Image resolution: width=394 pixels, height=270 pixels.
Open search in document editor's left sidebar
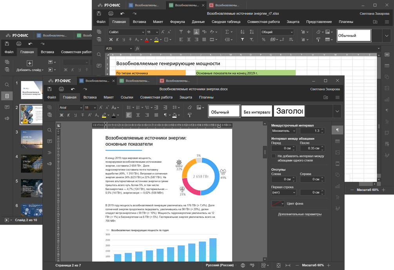(x=49, y=130)
